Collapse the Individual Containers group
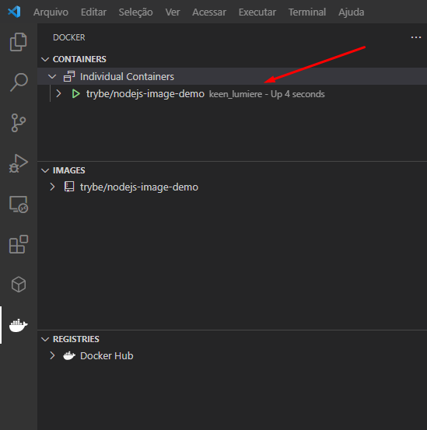The width and height of the screenshot is (427, 430). [x=52, y=76]
